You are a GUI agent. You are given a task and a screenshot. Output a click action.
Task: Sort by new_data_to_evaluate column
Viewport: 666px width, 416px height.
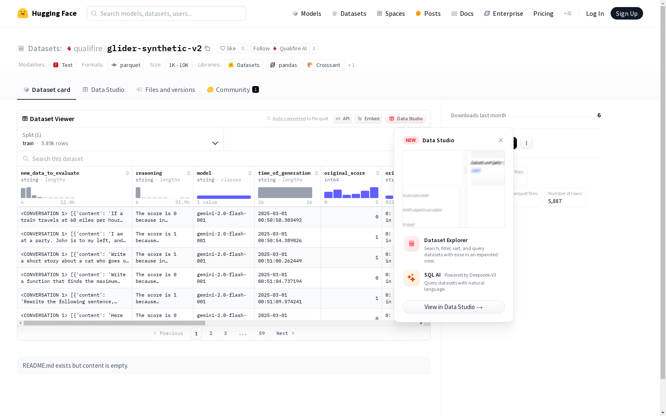(x=127, y=173)
